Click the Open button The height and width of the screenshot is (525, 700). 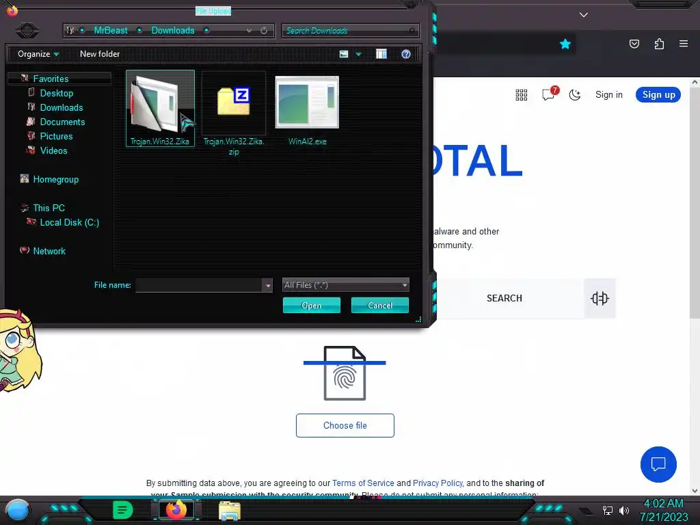312,306
